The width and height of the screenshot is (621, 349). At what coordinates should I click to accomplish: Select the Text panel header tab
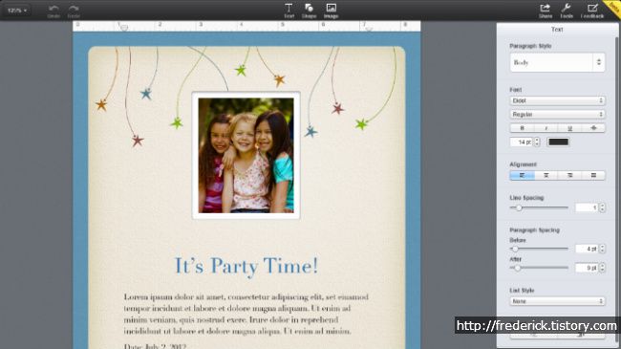(x=557, y=30)
